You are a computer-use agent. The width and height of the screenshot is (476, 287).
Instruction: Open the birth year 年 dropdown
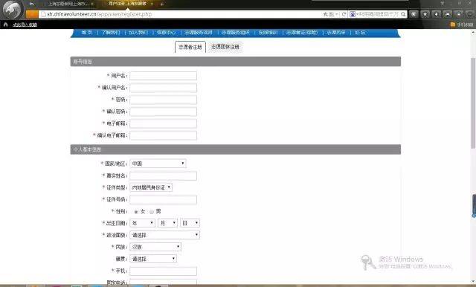142,223
